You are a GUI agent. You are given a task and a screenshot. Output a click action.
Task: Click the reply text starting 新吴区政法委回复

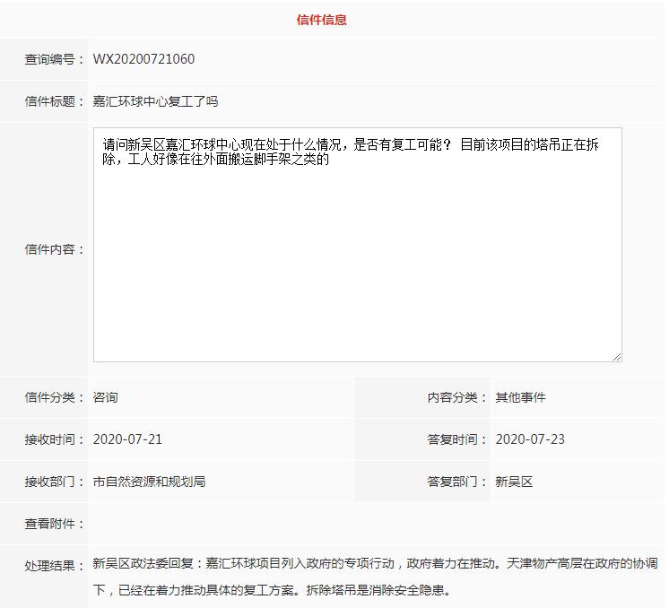375,577
